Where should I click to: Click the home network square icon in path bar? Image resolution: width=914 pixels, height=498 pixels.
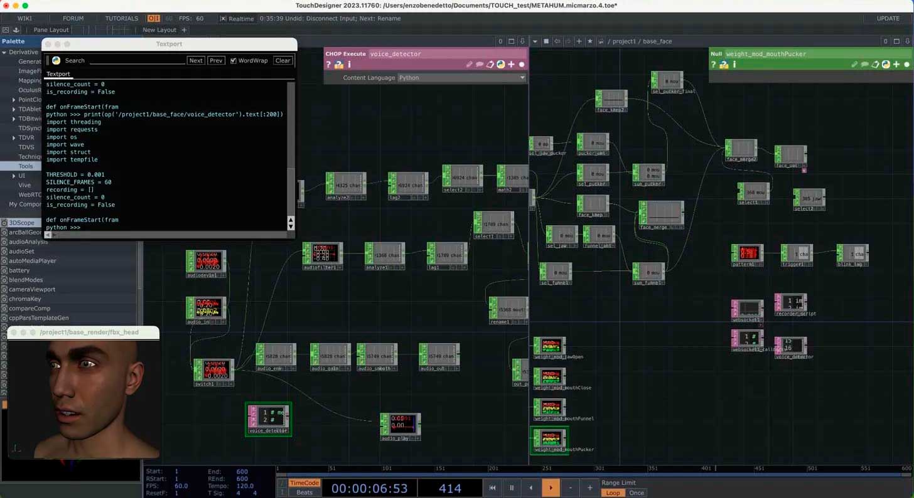pos(546,41)
